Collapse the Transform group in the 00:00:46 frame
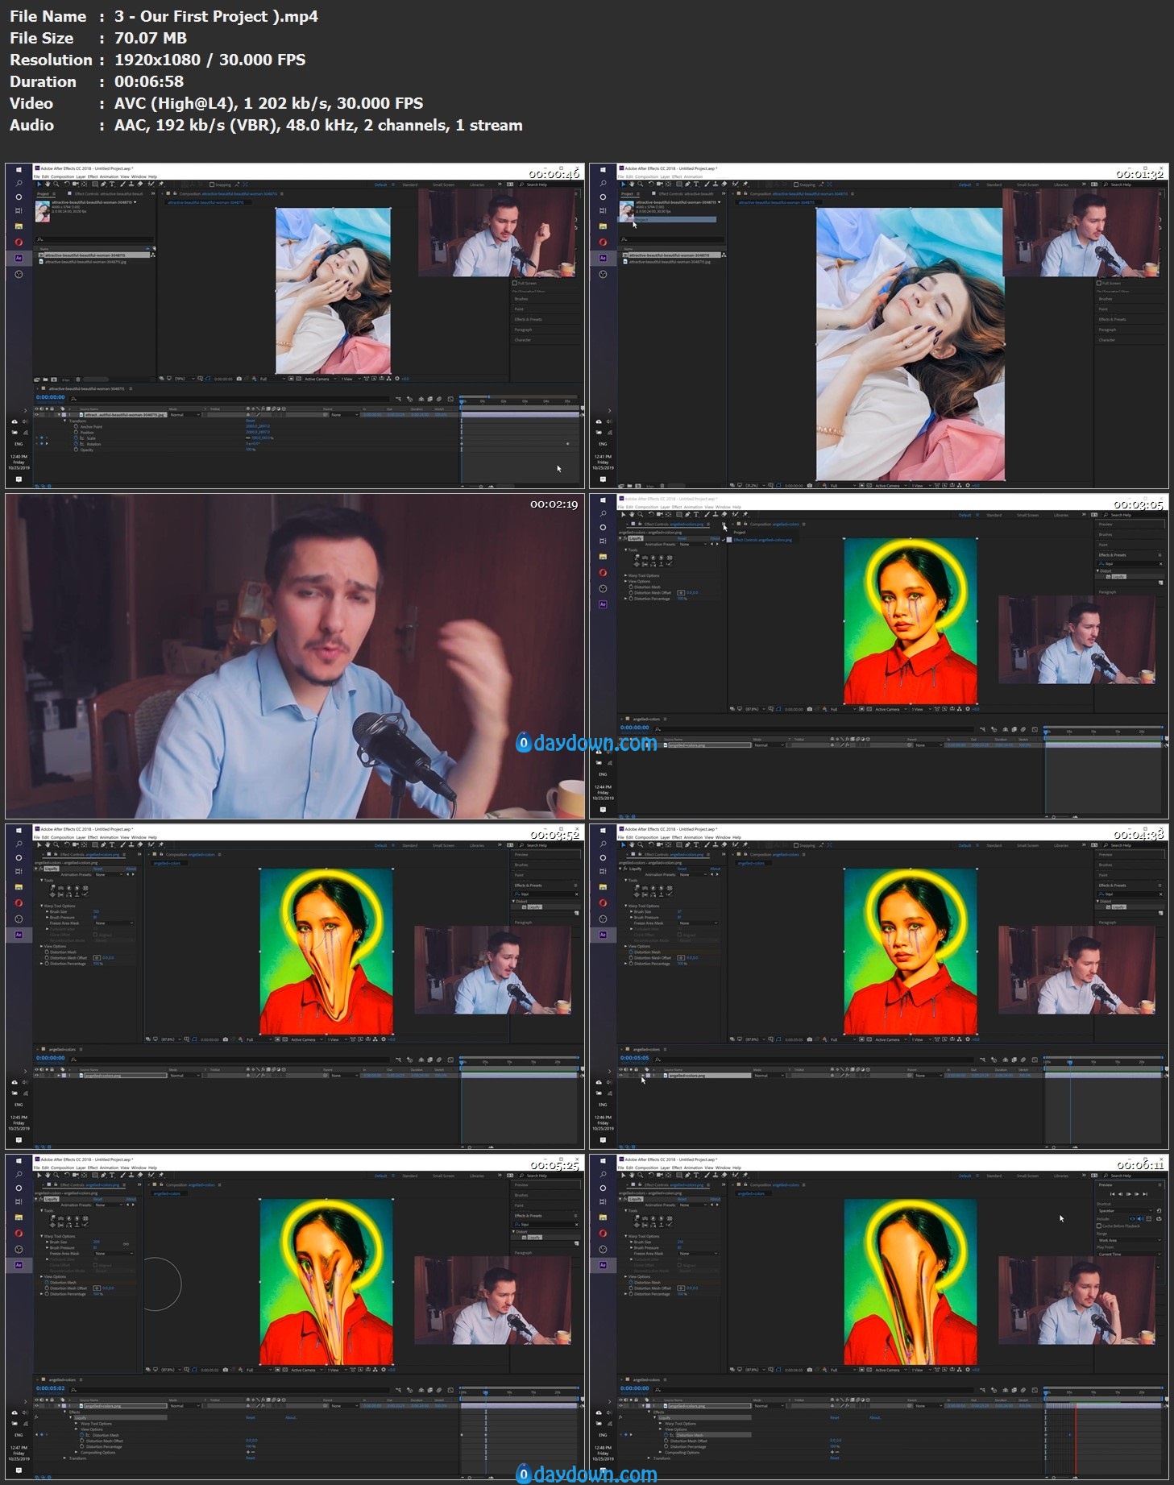 [65, 421]
